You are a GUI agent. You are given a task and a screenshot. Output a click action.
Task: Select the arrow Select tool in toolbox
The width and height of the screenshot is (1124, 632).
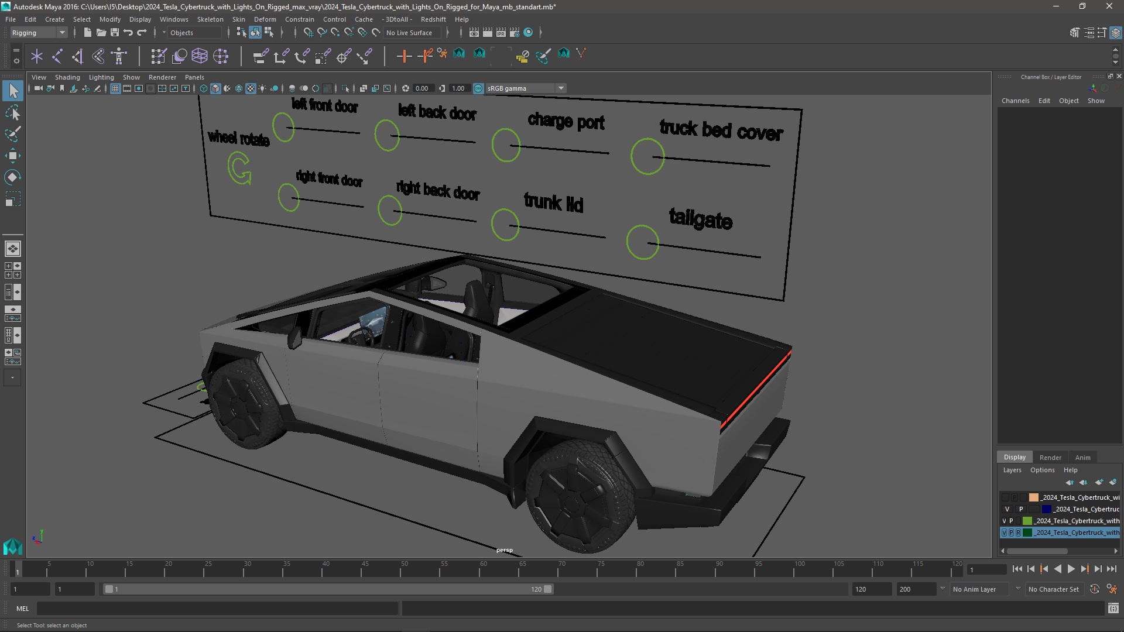pos(13,91)
